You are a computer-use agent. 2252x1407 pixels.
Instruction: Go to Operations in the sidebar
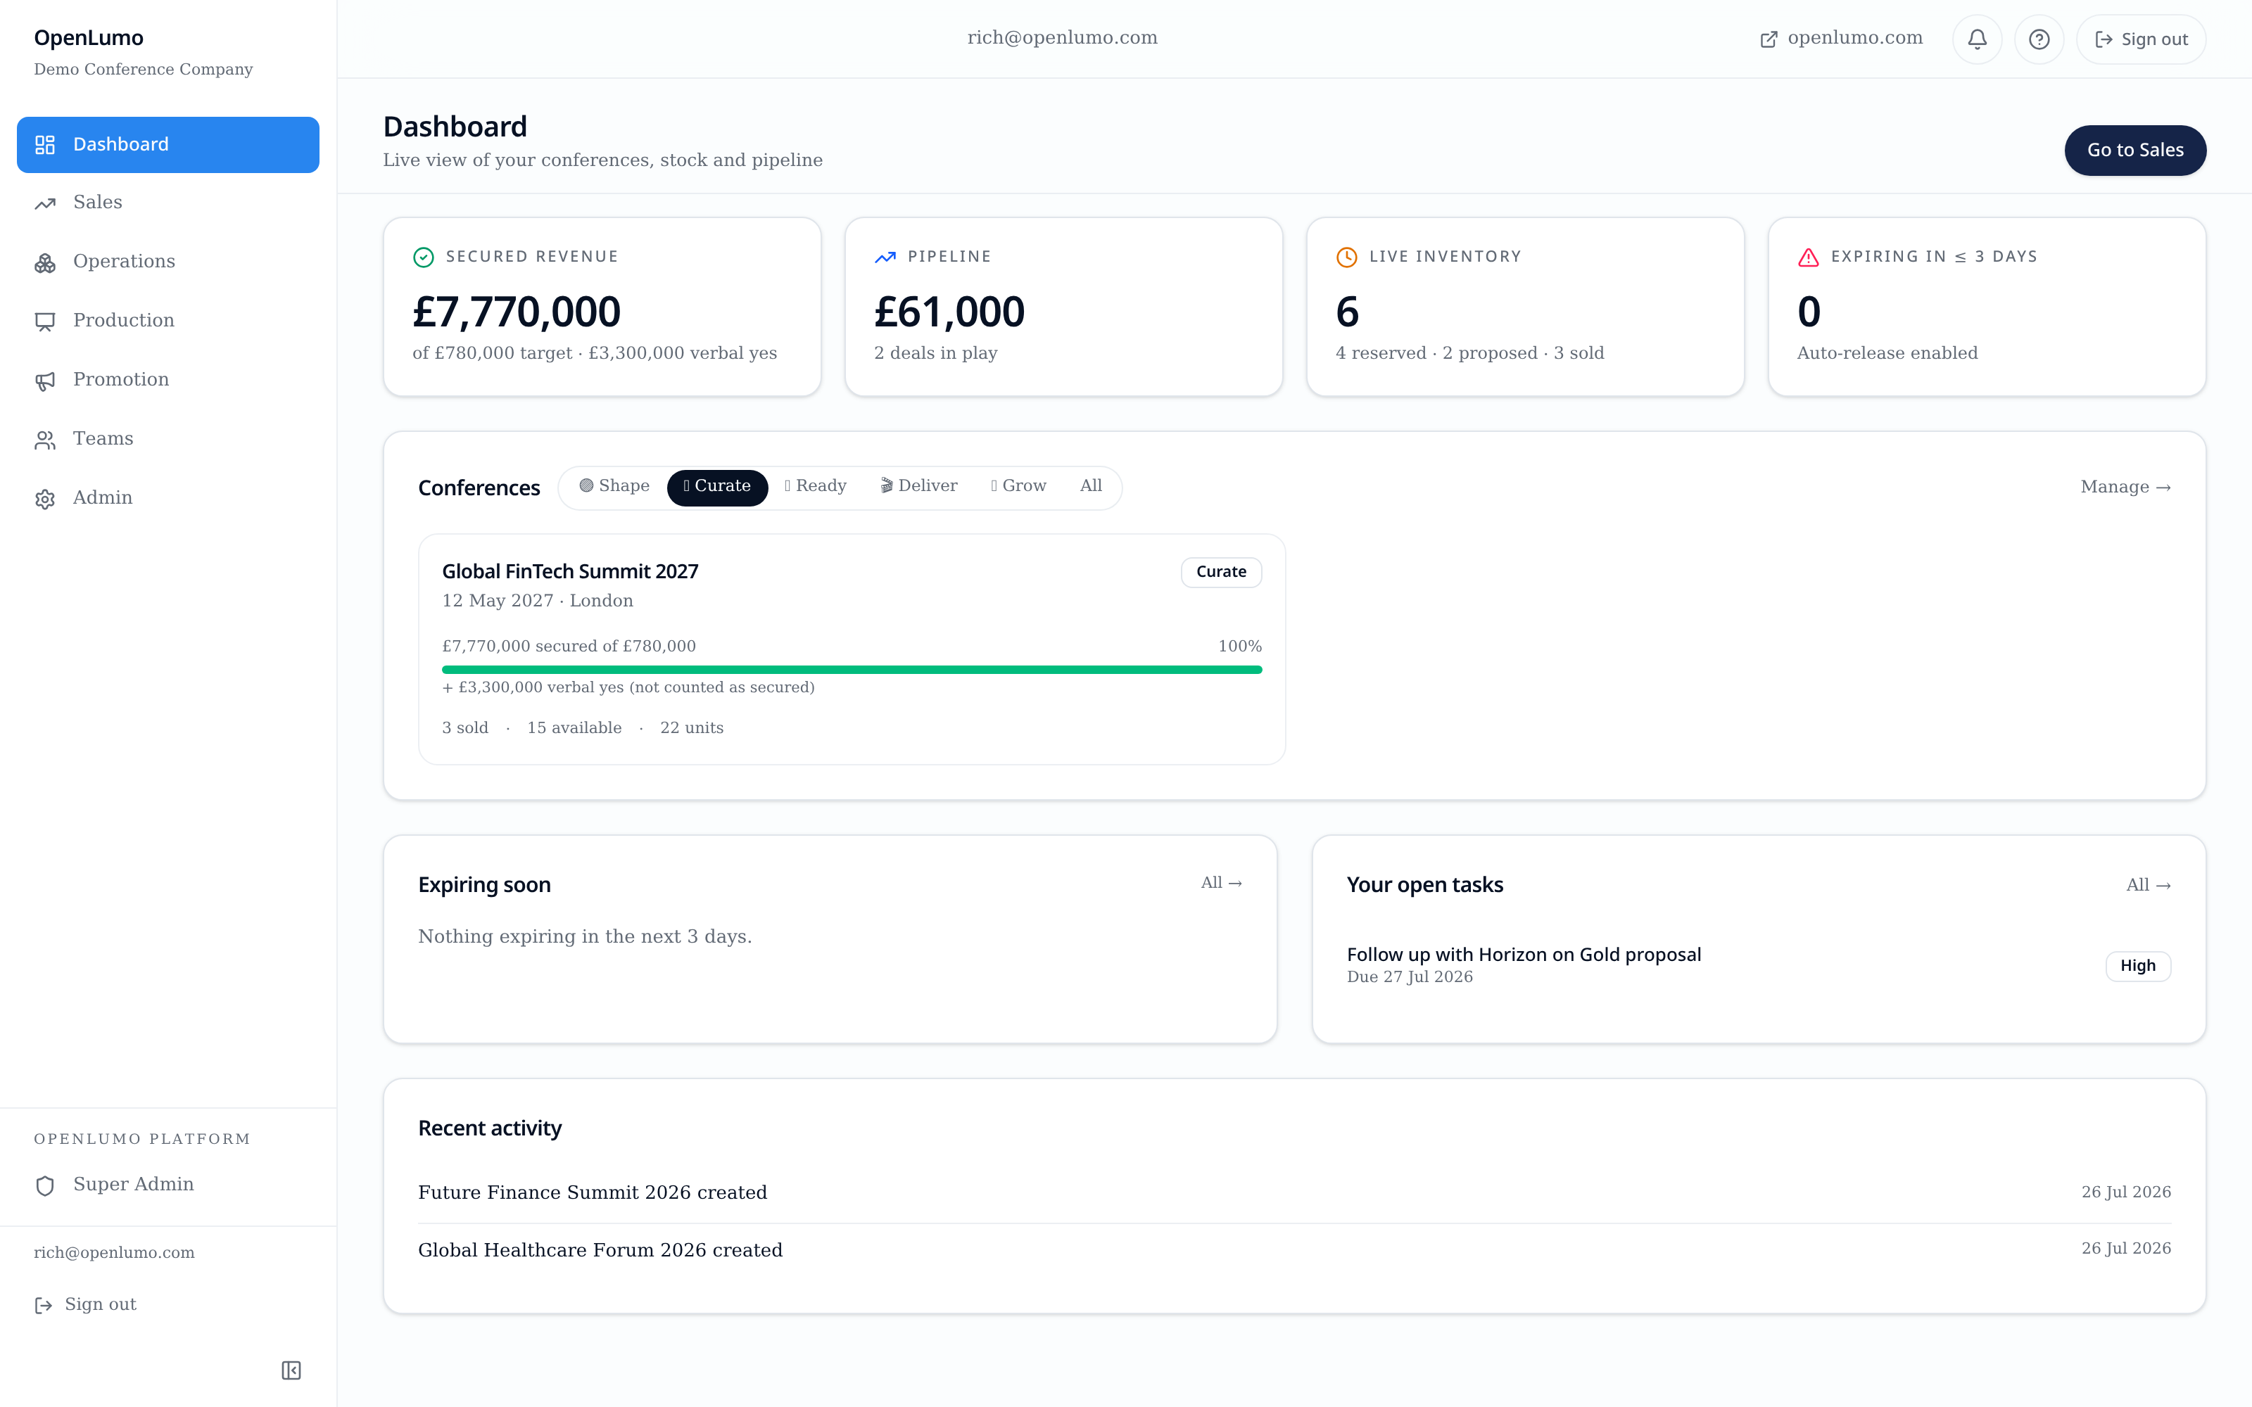coord(167,262)
